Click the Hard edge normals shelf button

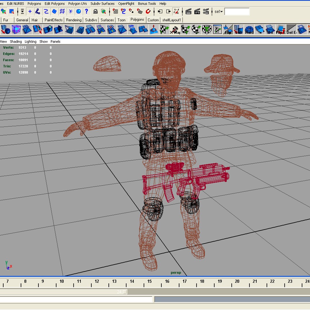(x=249, y=30)
